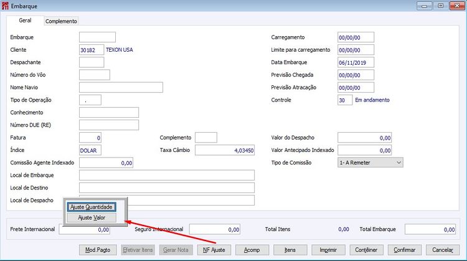The height and width of the screenshot is (261, 467).
Task: Minimize the Embarque window
Action: 425,6
